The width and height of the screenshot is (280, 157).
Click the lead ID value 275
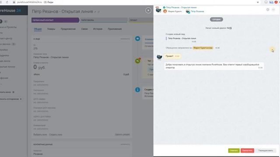tap(35, 48)
